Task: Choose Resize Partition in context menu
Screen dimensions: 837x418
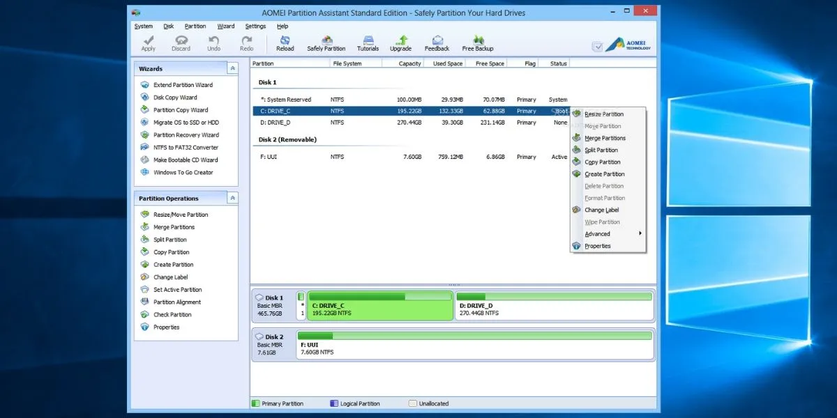Action: coord(608,114)
